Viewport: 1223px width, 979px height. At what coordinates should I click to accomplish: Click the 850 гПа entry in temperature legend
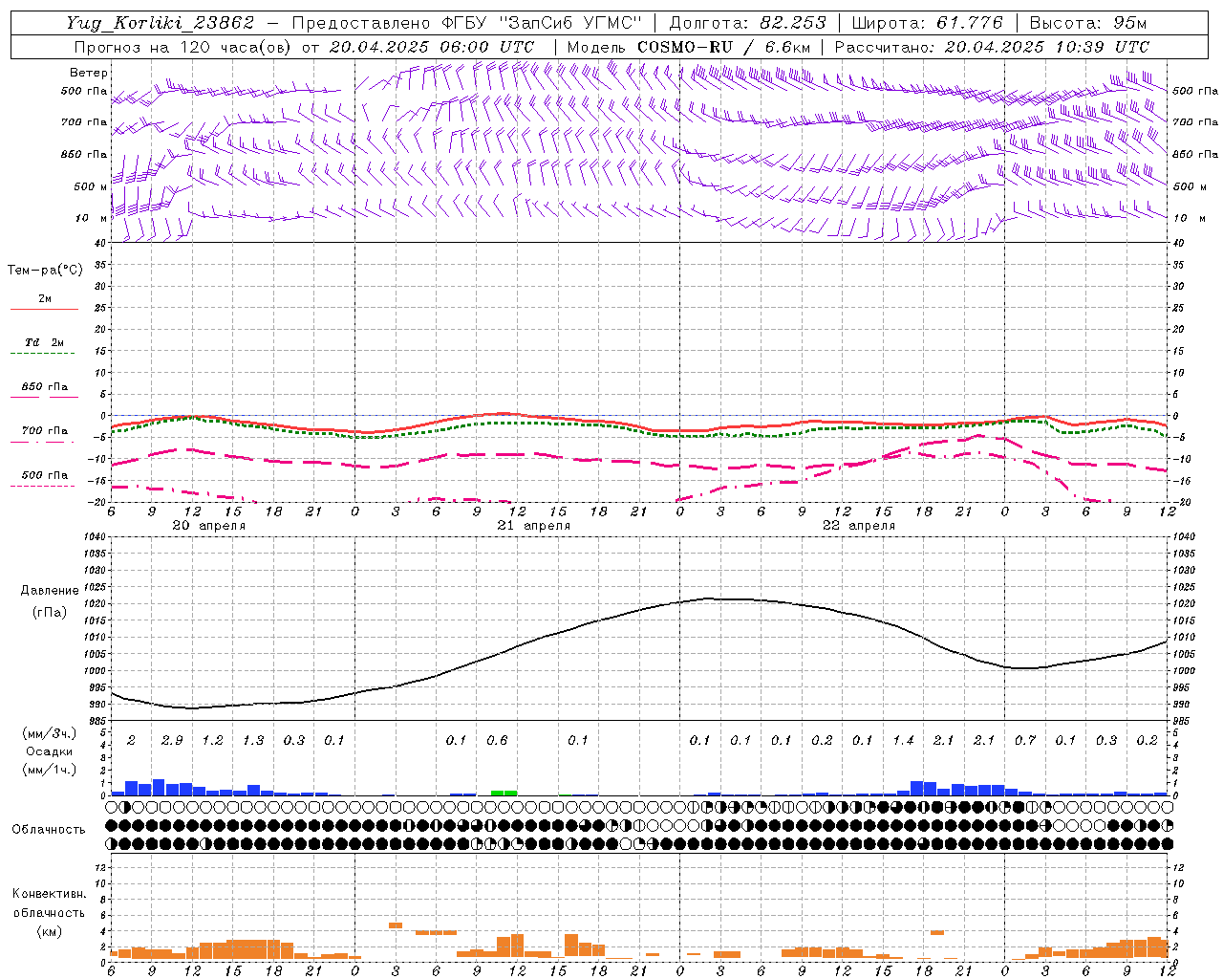point(44,387)
